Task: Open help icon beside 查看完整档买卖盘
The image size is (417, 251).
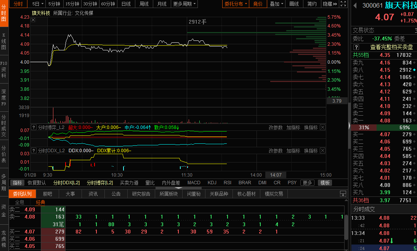Action: tap(356, 47)
